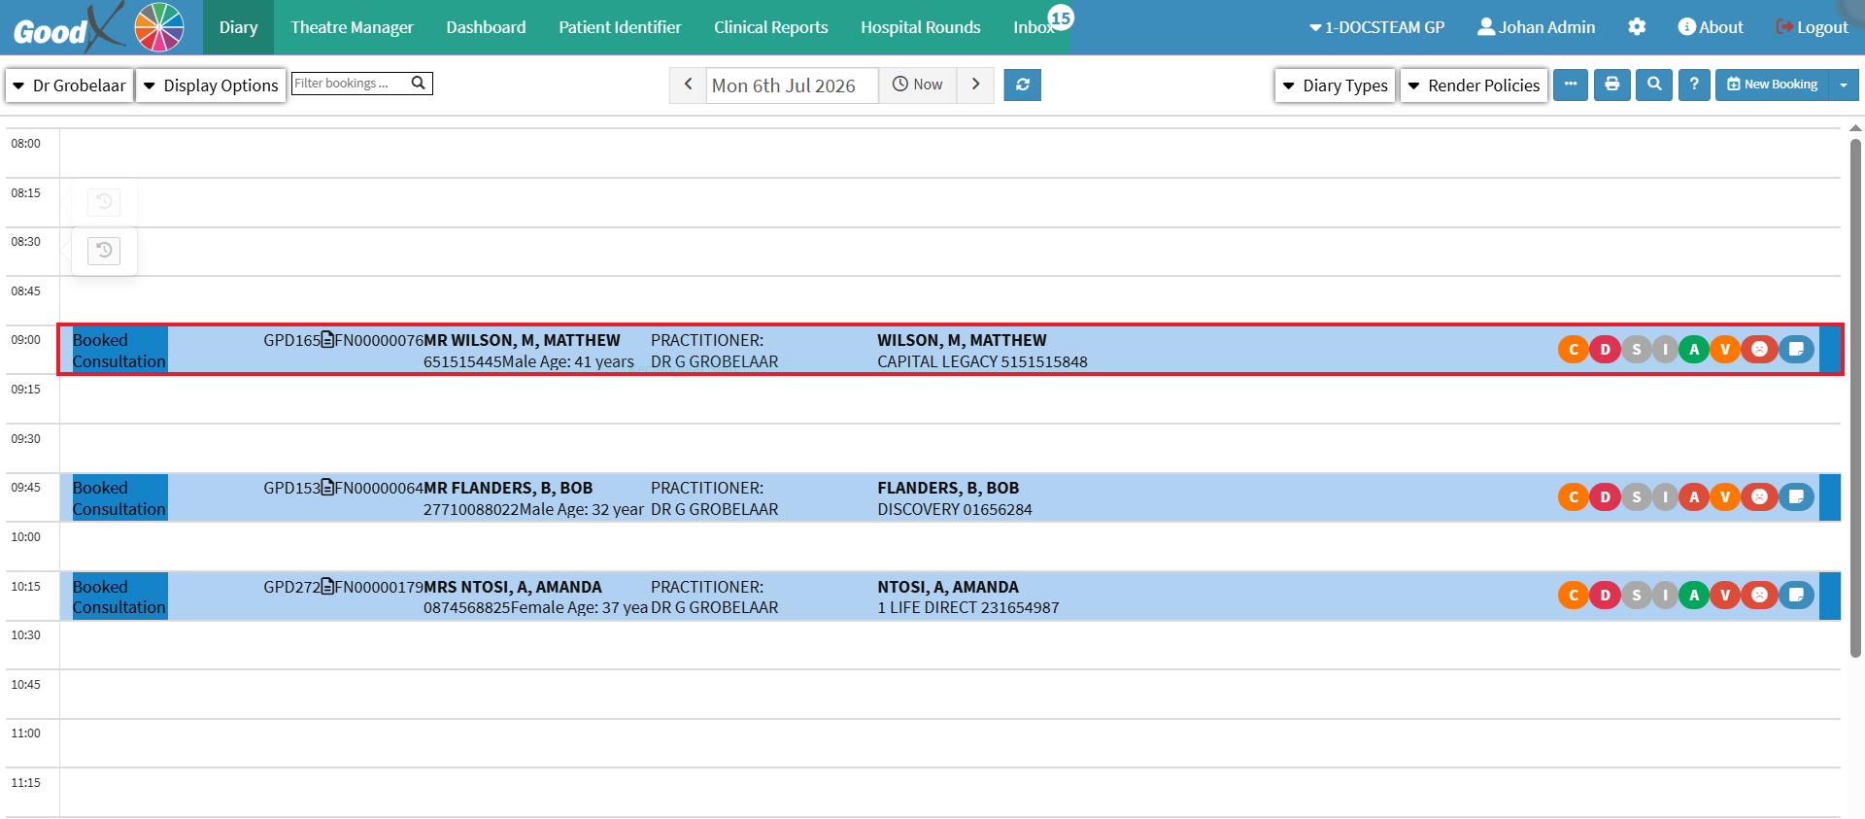Click the grey I badge on Wilson's booking
The height and width of the screenshot is (819, 1865).
click(1665, 350)
